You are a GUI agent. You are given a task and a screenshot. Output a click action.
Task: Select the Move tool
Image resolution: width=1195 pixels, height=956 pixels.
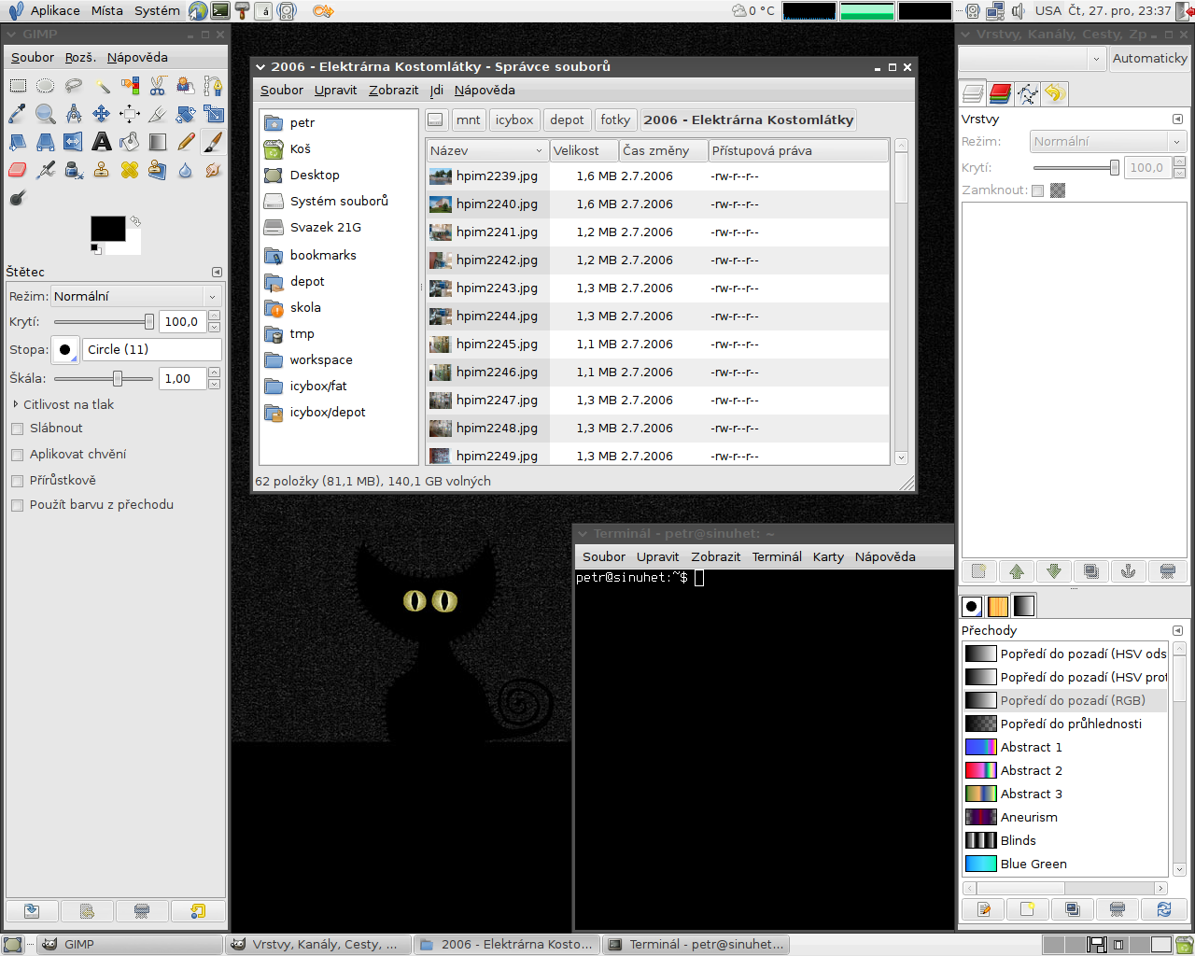(x=102, y=114)
